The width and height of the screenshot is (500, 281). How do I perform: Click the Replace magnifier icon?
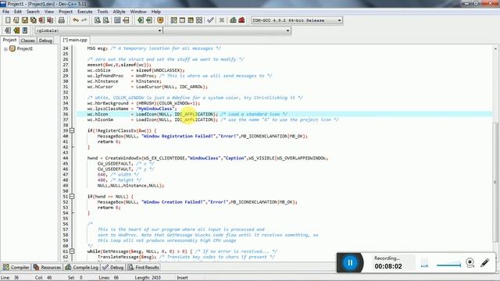coord(106,20)
